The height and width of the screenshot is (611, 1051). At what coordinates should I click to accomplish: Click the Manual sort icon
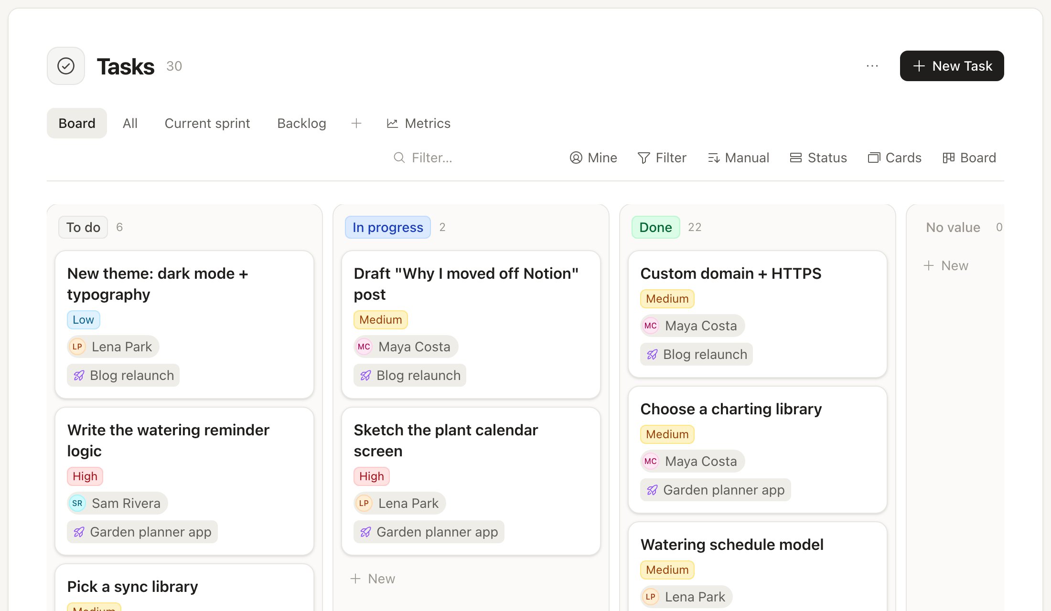pyautogui.click(x=714, y=158)
